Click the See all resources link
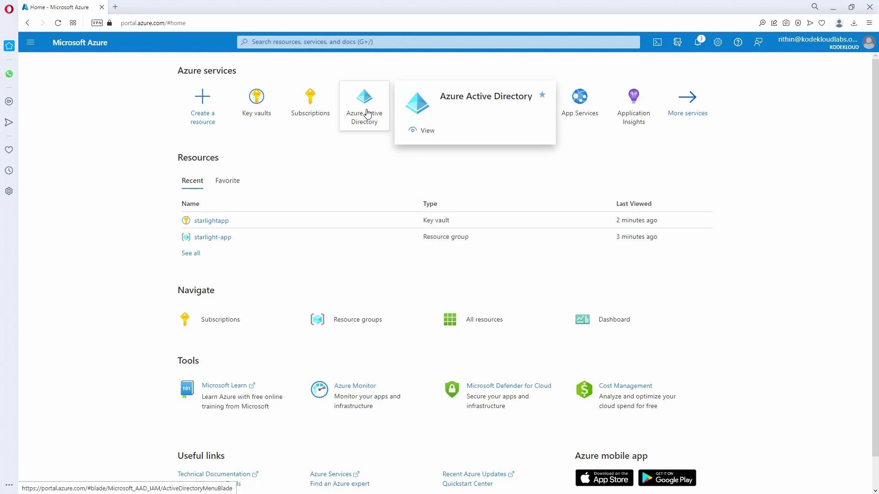 pos(190,253)
